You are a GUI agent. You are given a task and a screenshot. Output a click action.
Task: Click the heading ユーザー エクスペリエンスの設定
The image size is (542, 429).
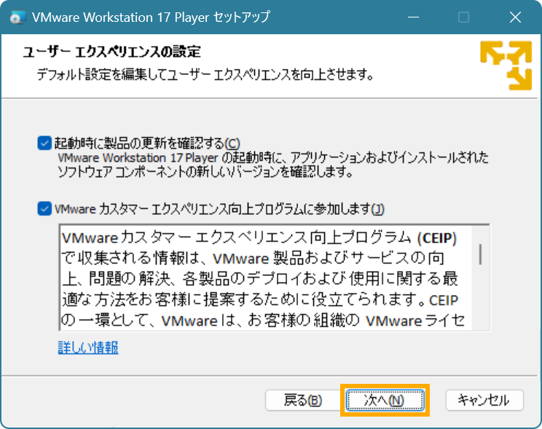(x=111, y=52)
